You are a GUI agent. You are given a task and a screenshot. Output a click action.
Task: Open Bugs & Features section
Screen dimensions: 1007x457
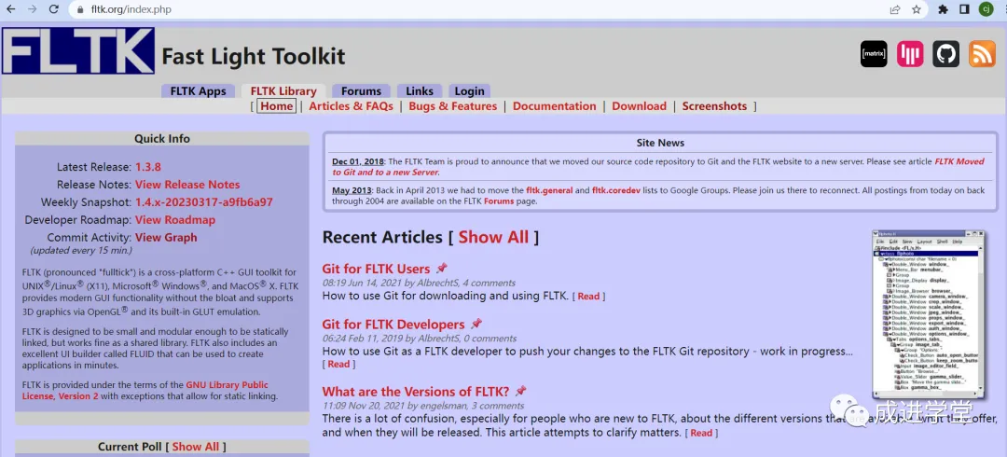453,106
